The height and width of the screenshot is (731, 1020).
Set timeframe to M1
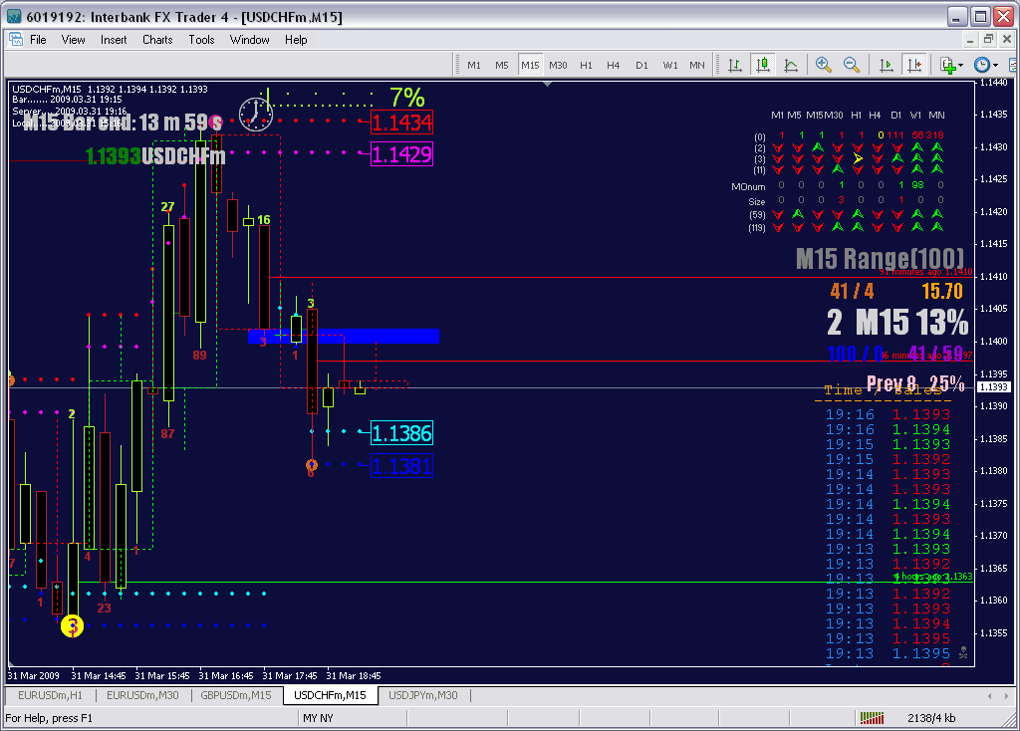click(x=473, y=65)
